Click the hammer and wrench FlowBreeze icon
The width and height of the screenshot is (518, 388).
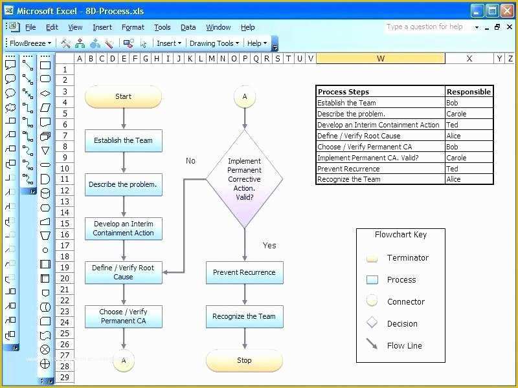[66, 43]
